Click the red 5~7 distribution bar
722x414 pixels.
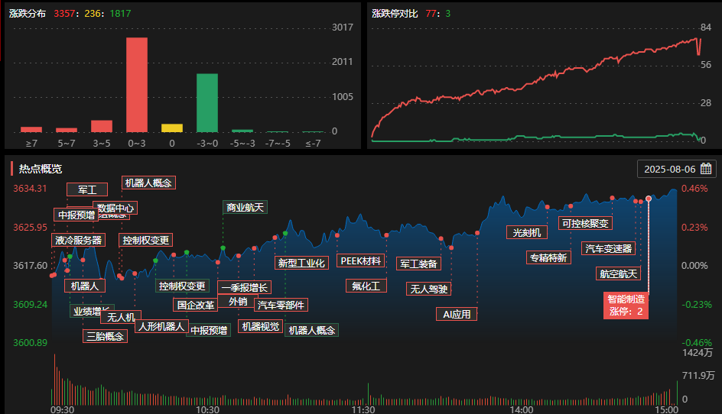click(x=67, y=130)
